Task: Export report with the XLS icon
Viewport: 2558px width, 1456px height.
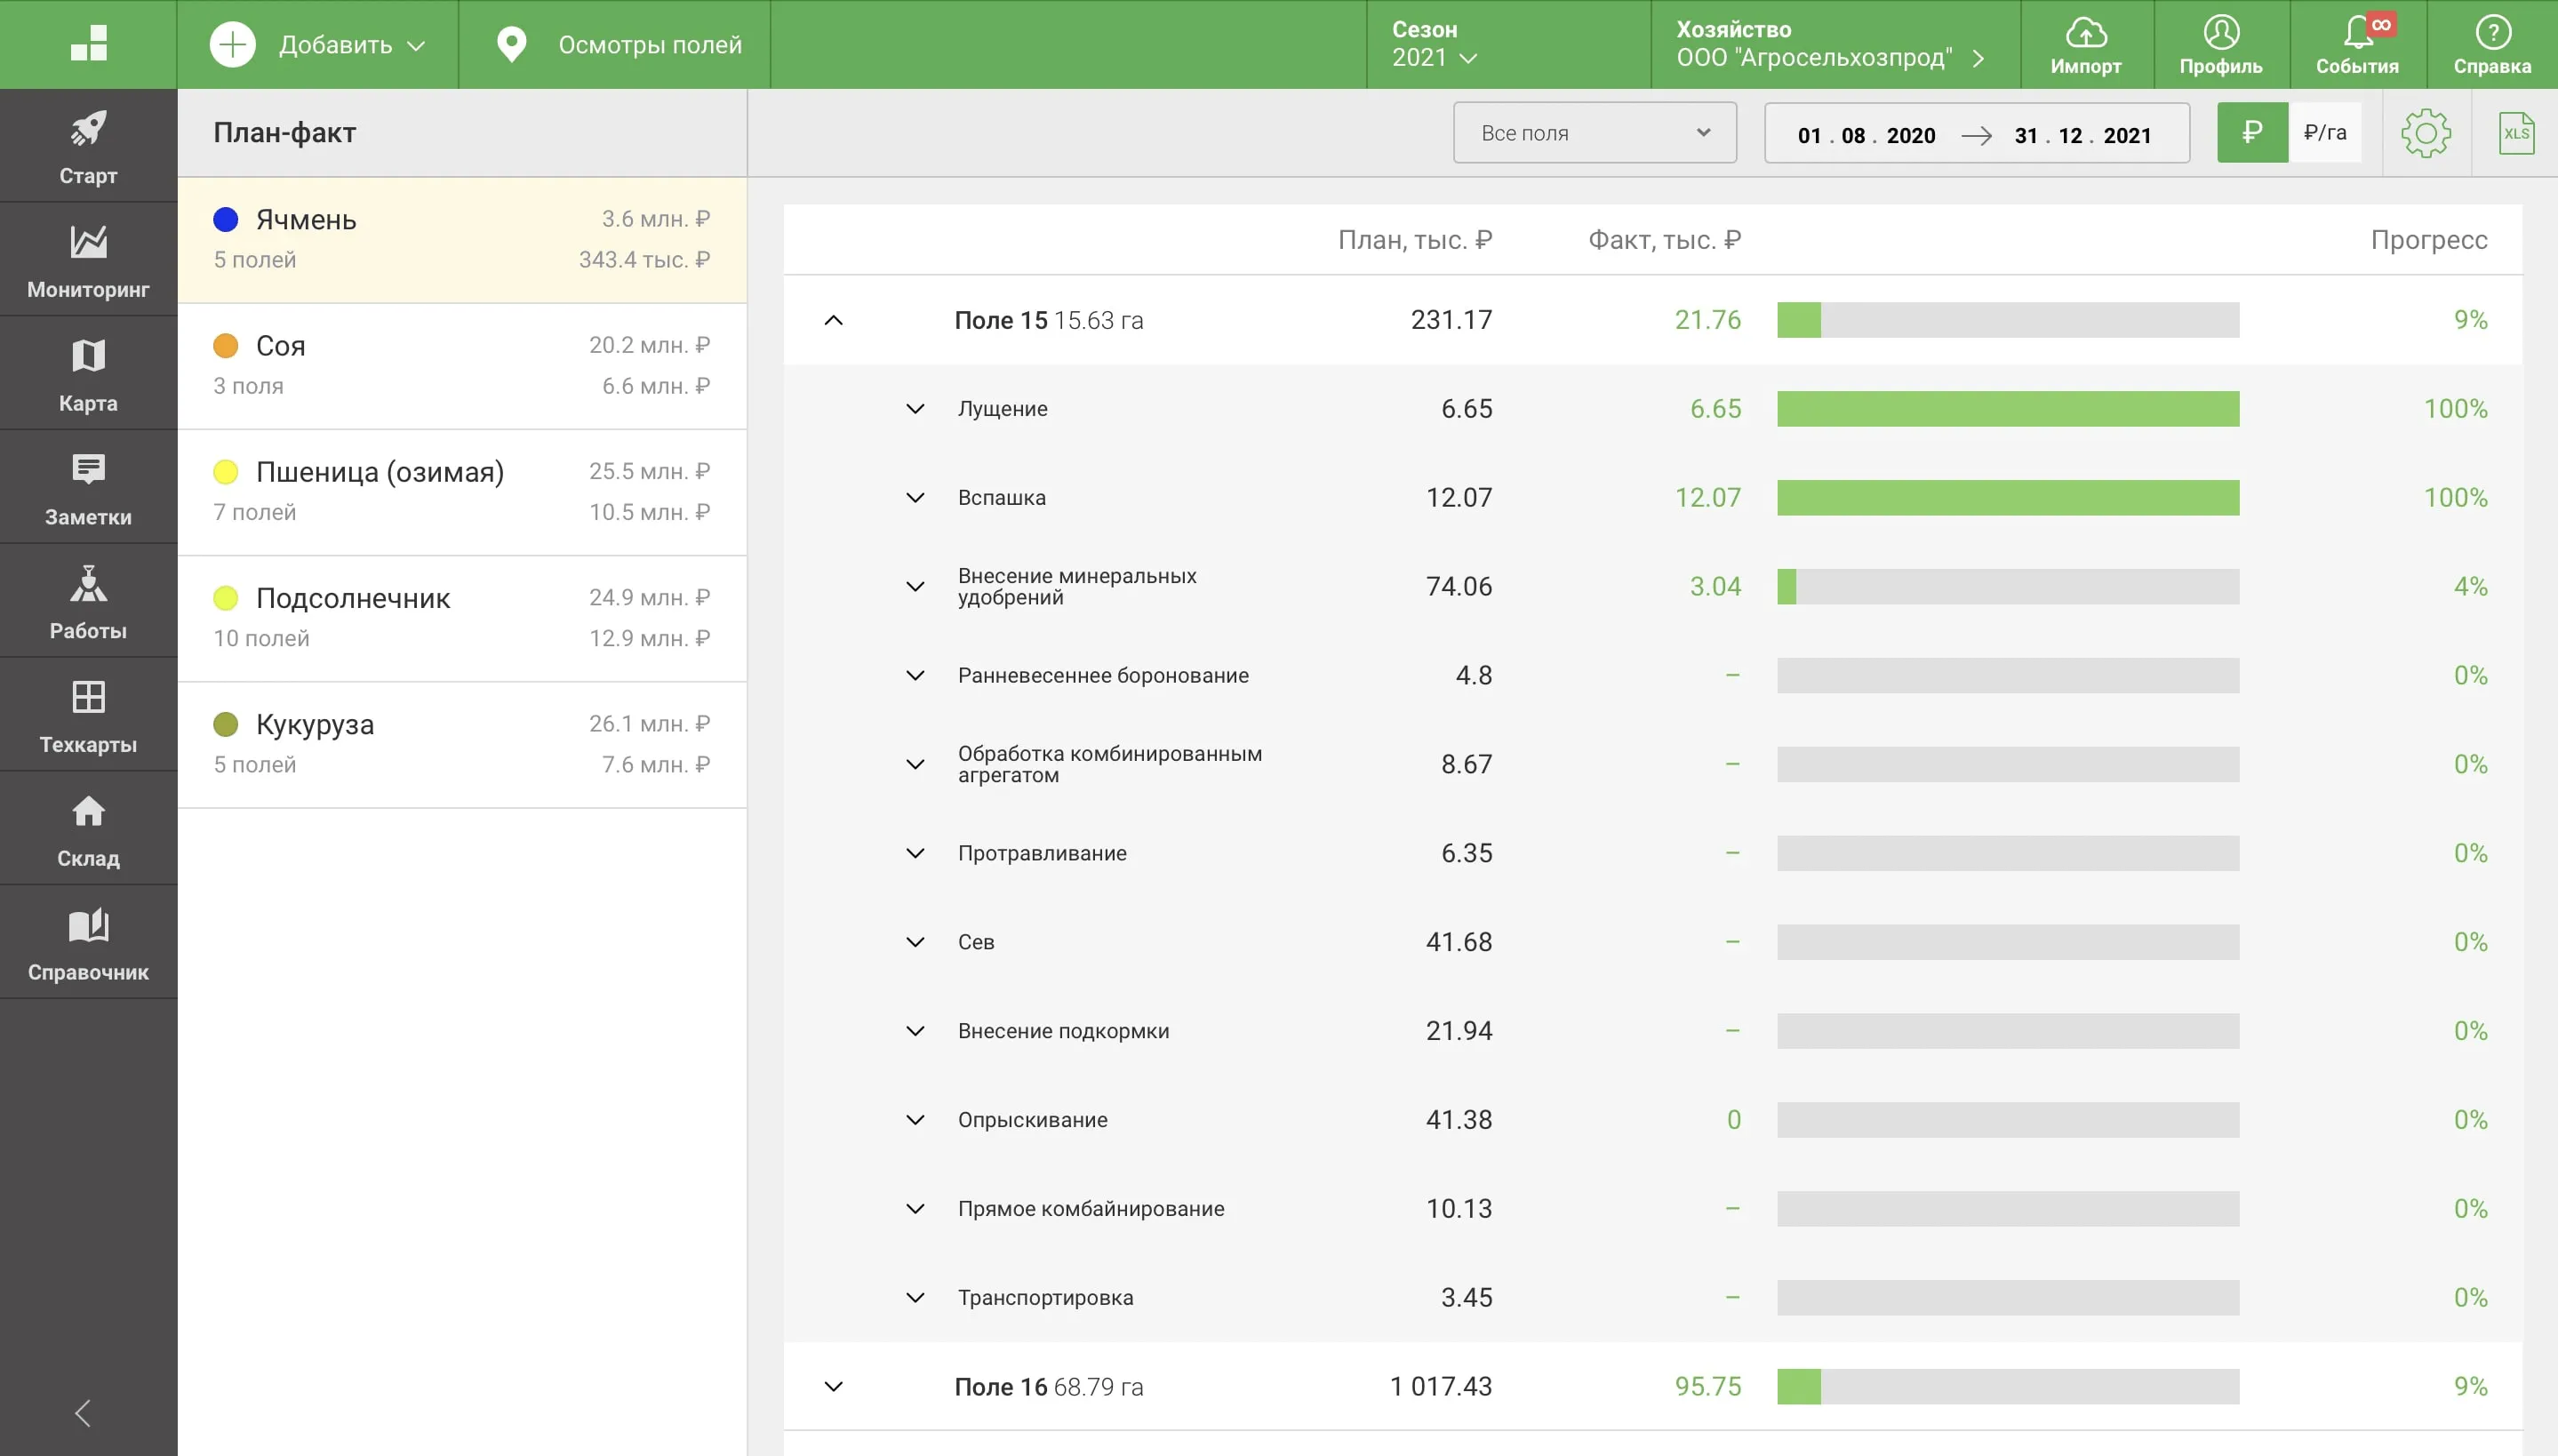Action: coord(2516,133)
